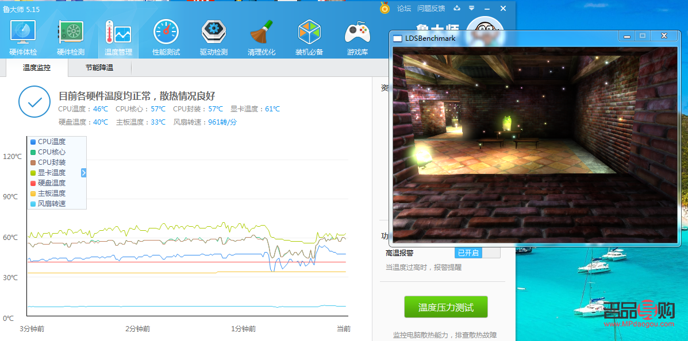Open 驱动检测 driver detection icon
The width and height of the screenshot is (688, 341).
[214, 36]
